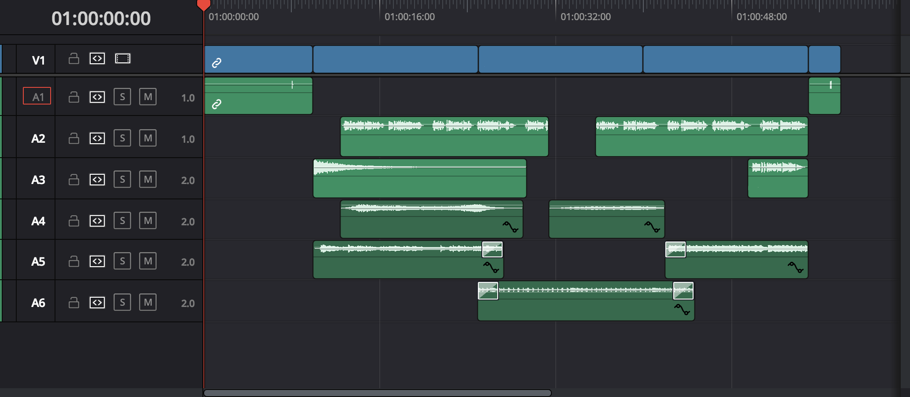
Task: Mute the A1 track
Action: 148,97
